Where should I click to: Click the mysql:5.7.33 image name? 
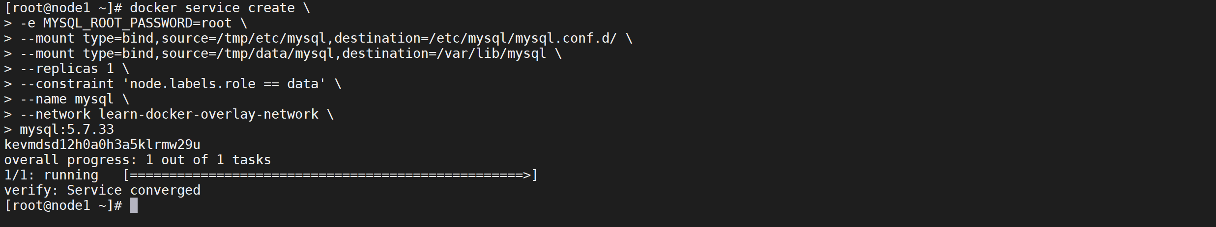[67, 129]
